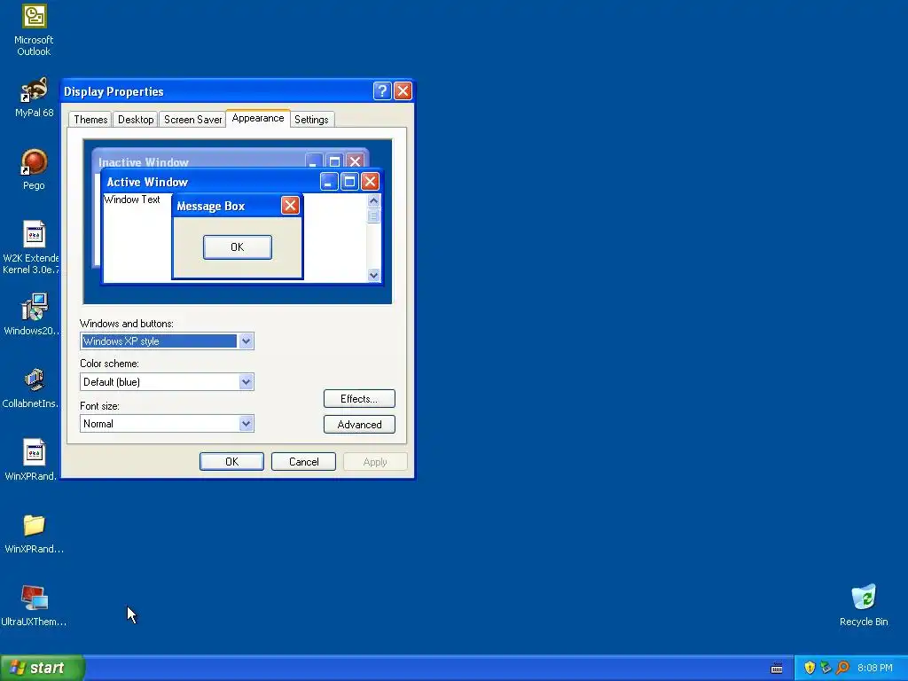Open the Start menu

(x=43, y=668)
